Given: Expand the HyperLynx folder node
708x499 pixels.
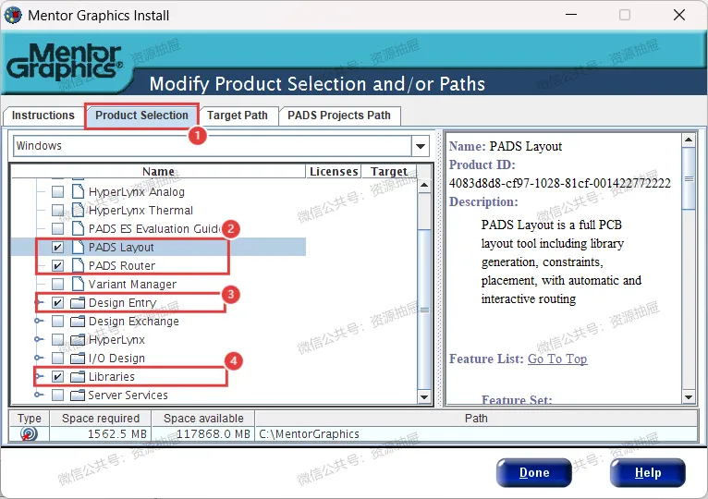Looking at the screenshot, I should [x=40, y=339].
